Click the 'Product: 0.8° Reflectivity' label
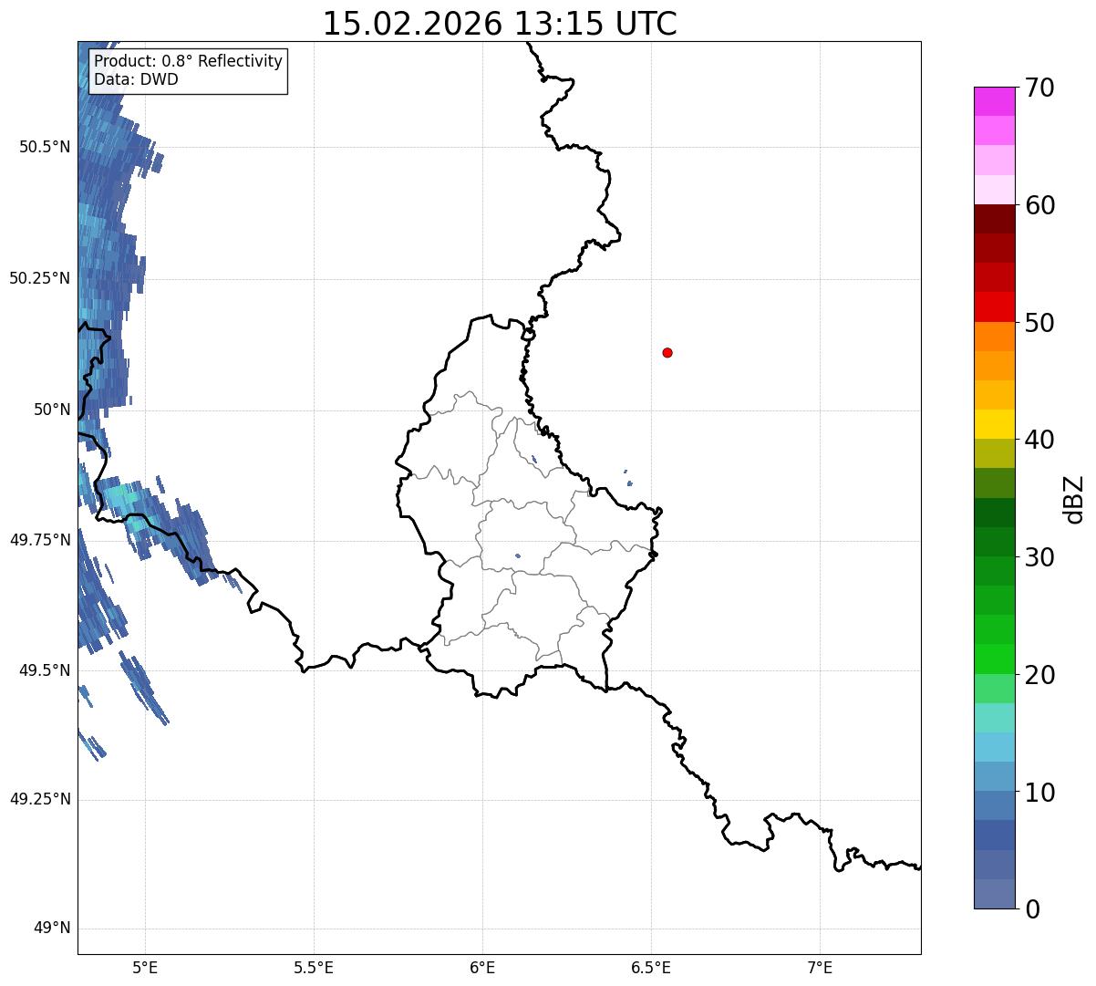 click(189, 61)
